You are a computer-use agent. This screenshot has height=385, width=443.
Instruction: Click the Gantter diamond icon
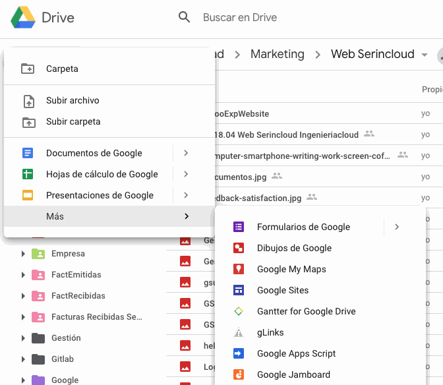pos(239,311)
